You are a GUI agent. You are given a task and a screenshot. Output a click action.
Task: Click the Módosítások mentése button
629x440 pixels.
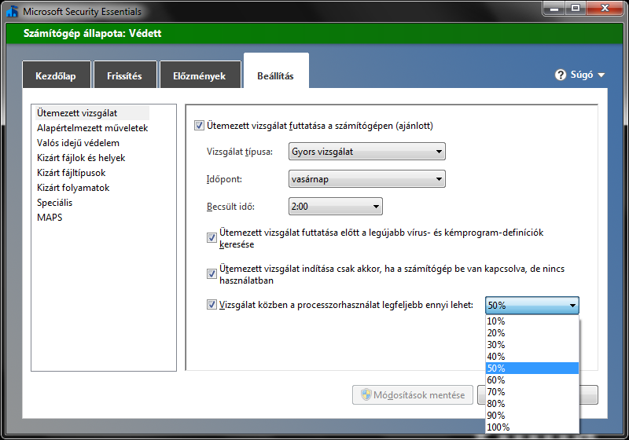click(x=413, y=394)
